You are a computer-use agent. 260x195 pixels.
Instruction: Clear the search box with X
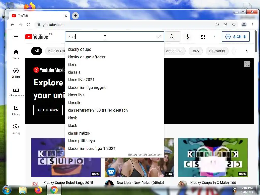click(x=159, y=37)
